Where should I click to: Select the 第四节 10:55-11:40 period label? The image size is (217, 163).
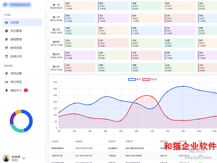click(56, 43)
